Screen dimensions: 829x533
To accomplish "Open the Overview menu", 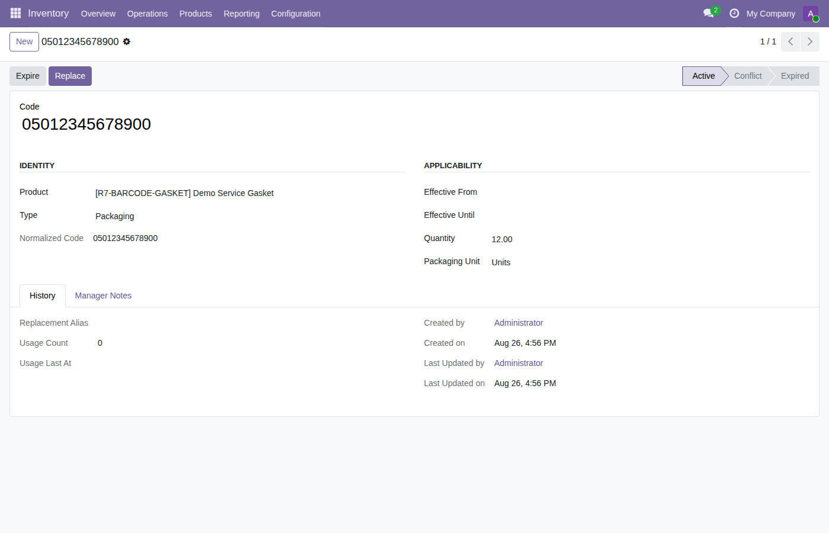I will point(98,14).
